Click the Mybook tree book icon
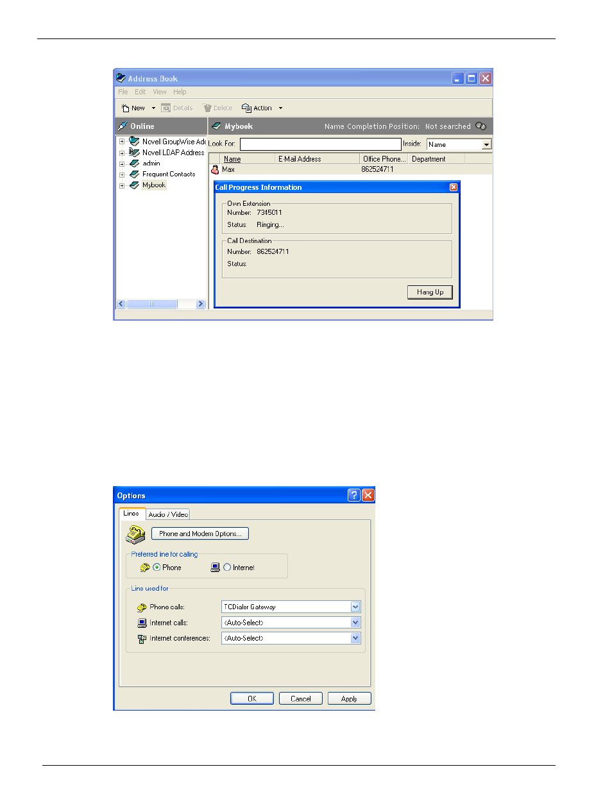 pos(134,185)
